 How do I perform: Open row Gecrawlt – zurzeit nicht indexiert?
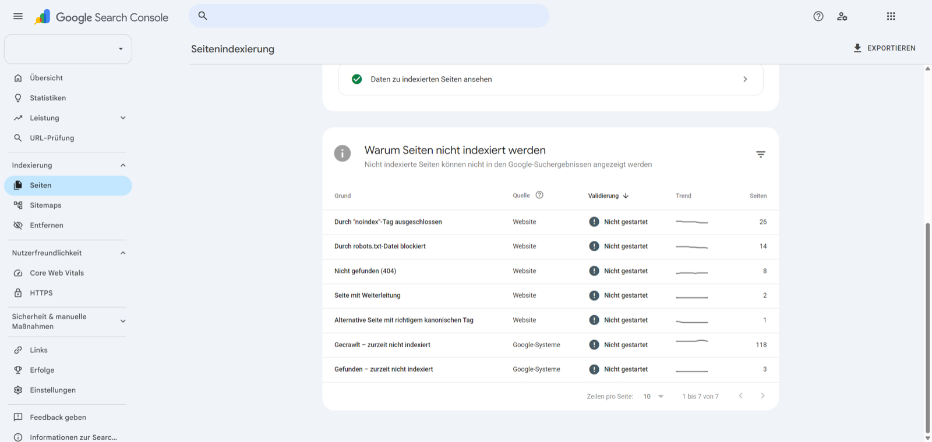[x=550, y=345]
